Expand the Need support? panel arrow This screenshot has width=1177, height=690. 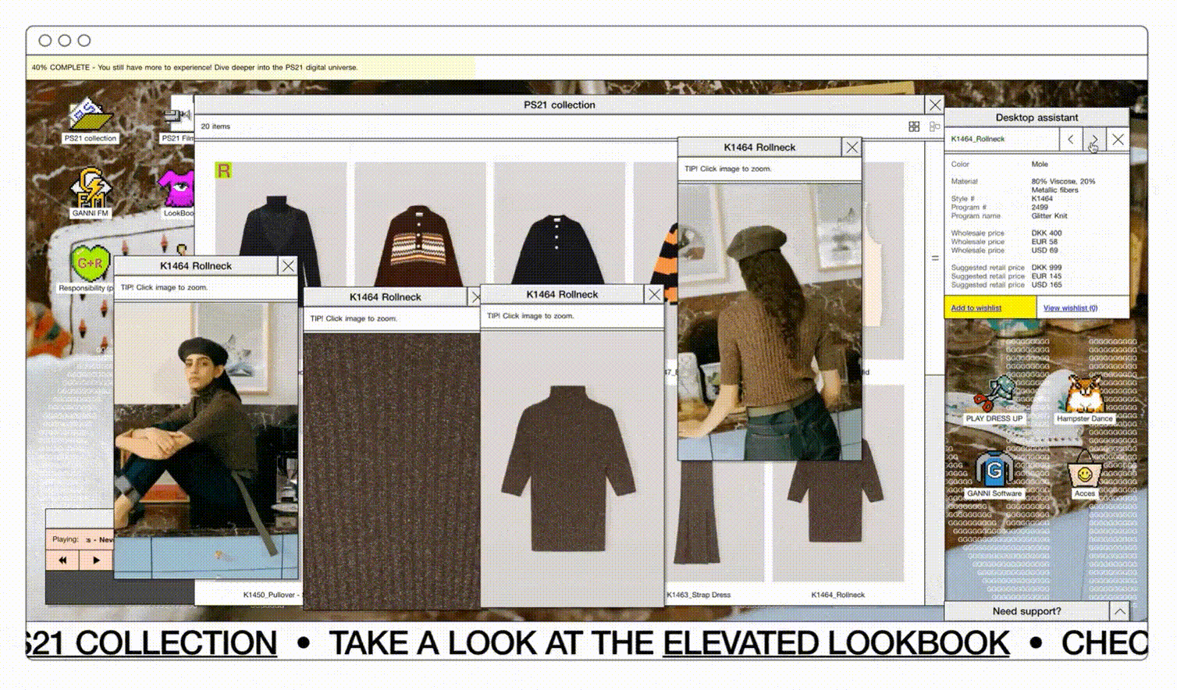(1119, 611)
